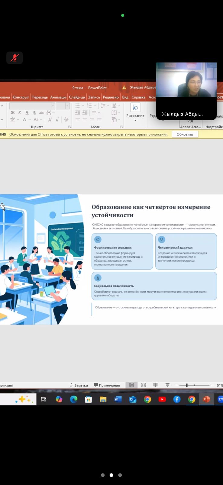223x485 pixels.
Task: Toggle italic (К) formatting
Action: (20, 113)
